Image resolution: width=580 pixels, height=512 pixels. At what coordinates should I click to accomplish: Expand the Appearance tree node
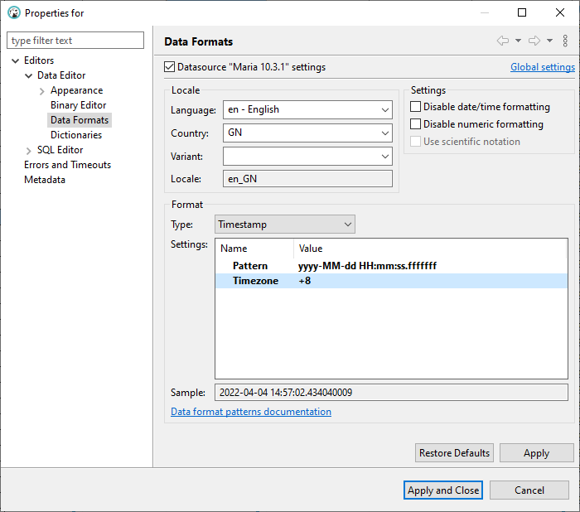tap(41, 91)
